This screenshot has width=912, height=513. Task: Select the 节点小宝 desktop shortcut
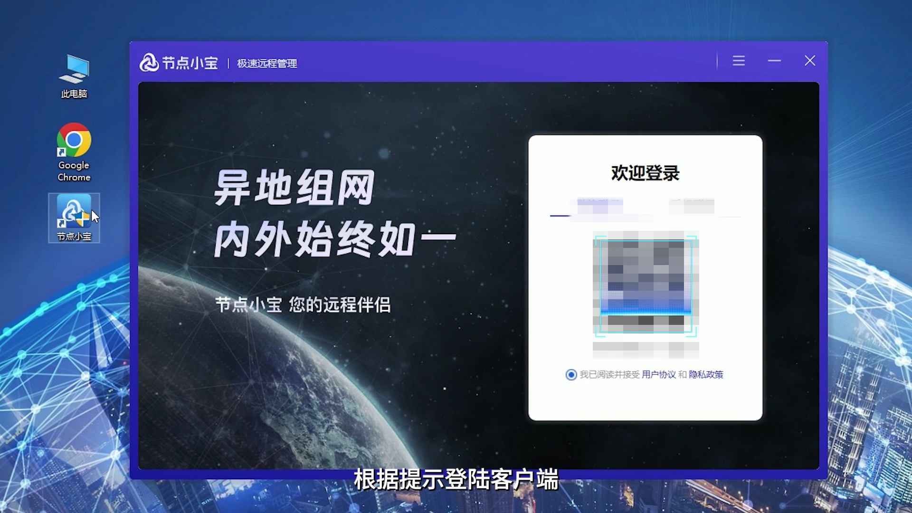[74, 218]
